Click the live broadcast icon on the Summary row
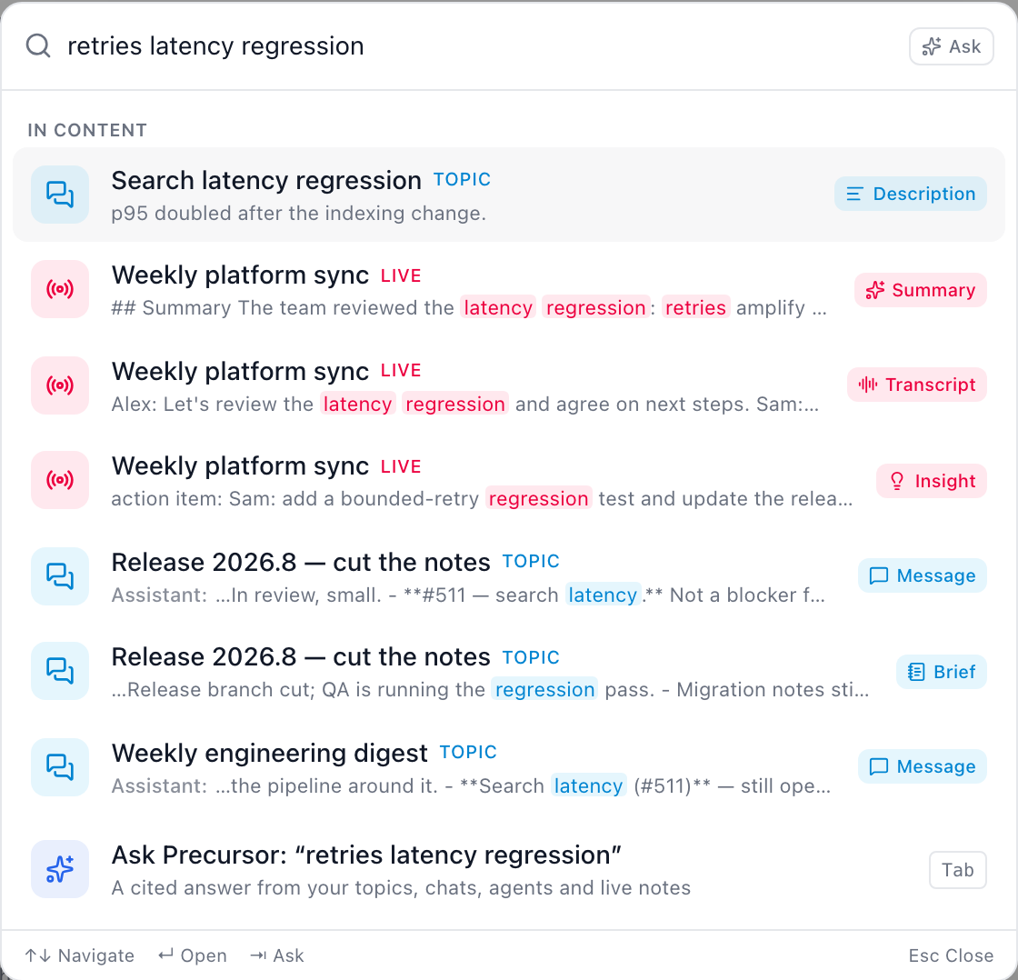1018x980 pixels. click(x=60, y=289)
